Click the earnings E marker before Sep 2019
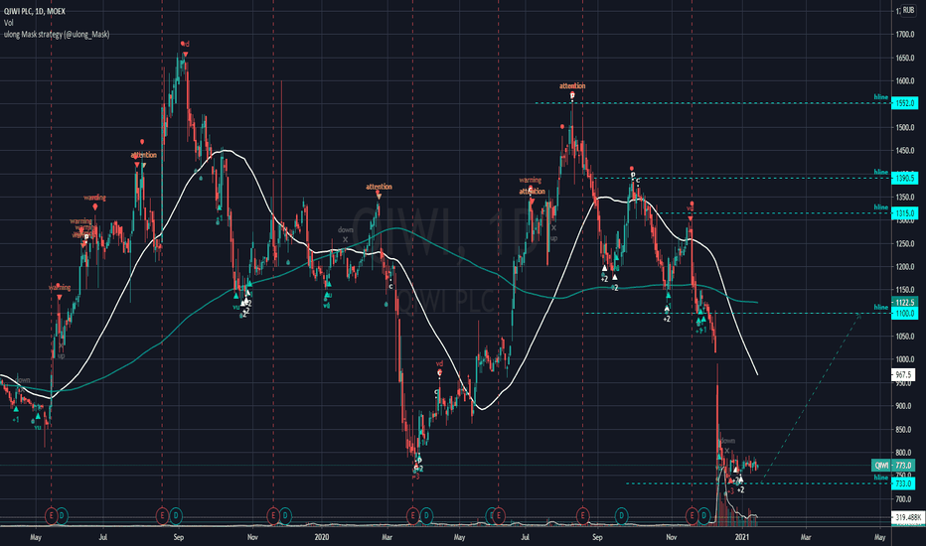The image size is (926, 546). click(162, 516)
